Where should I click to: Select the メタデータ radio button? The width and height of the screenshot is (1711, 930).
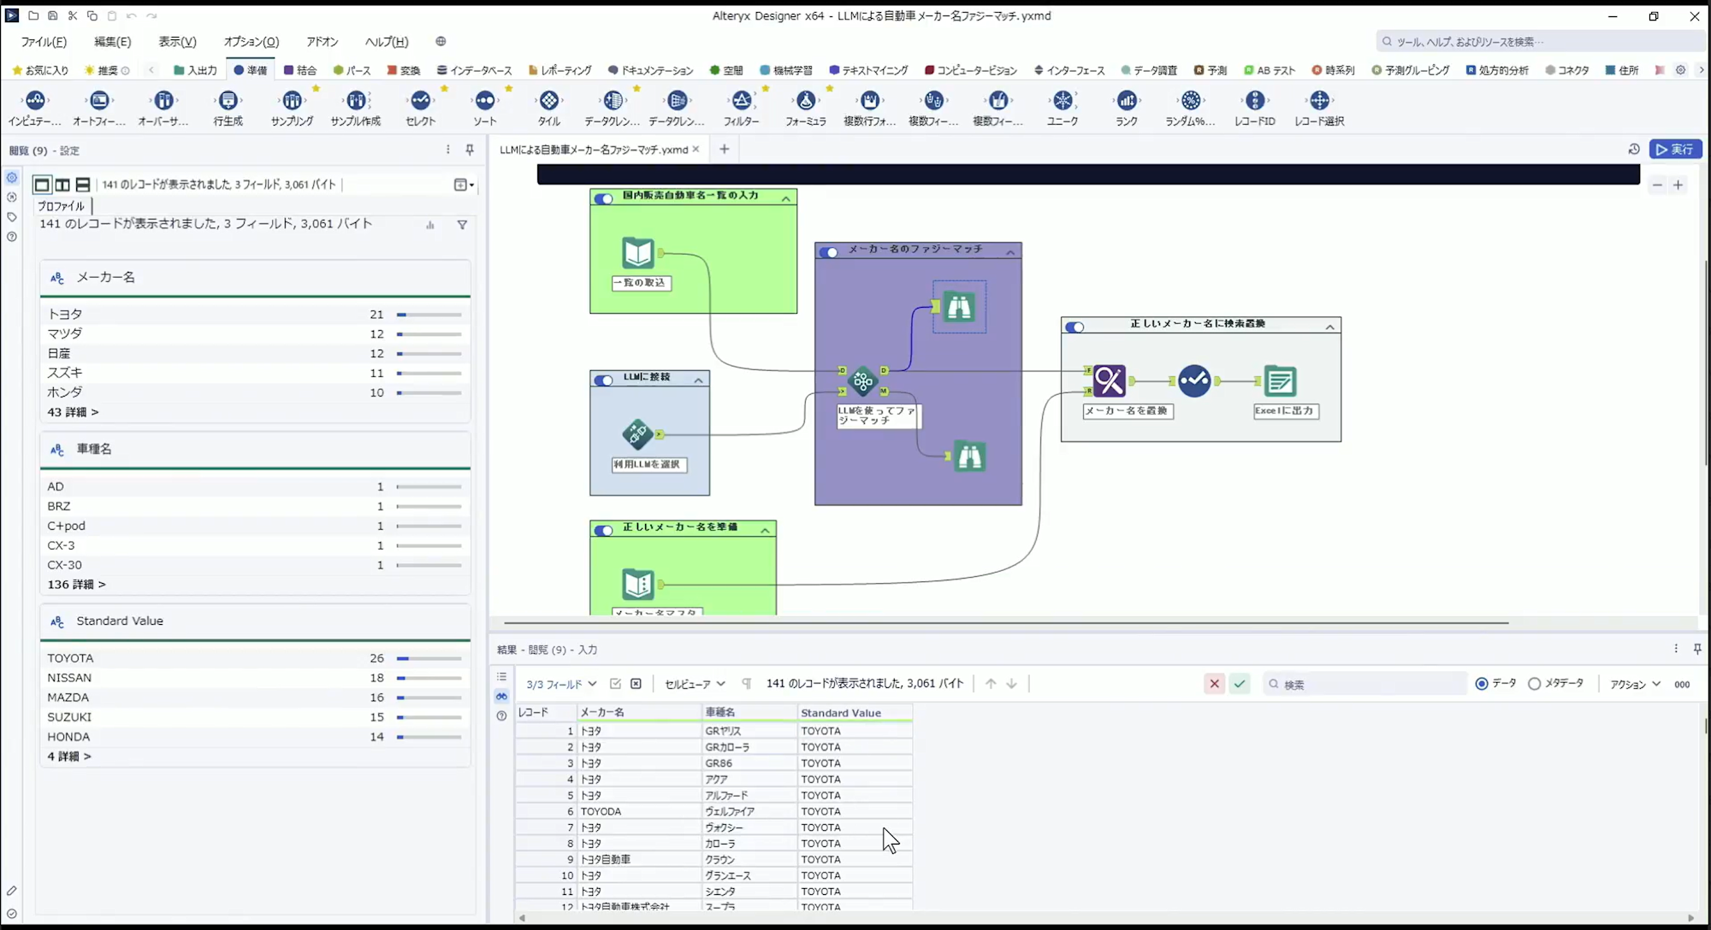[1535, 684]
